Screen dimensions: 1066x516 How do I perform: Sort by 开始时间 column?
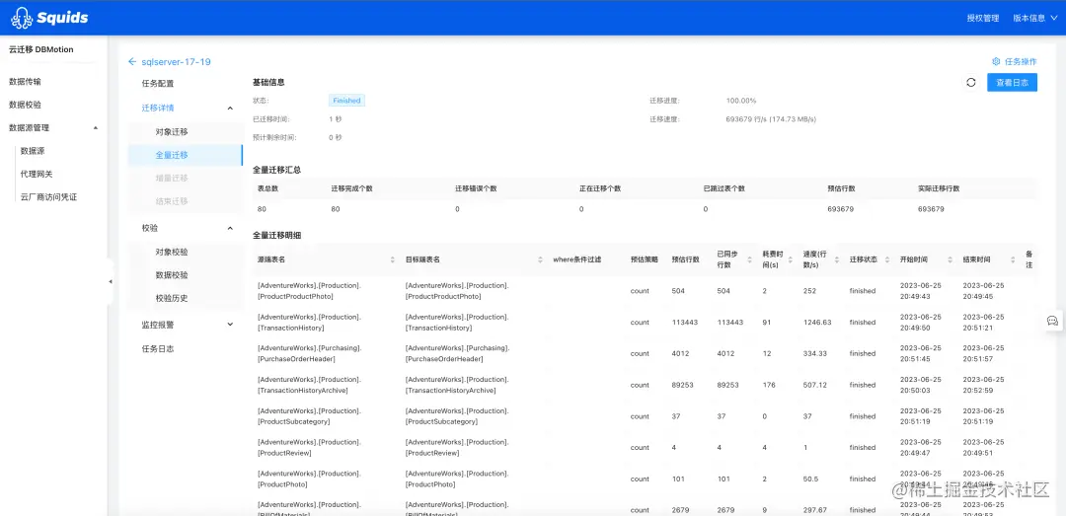click(951, 259)
